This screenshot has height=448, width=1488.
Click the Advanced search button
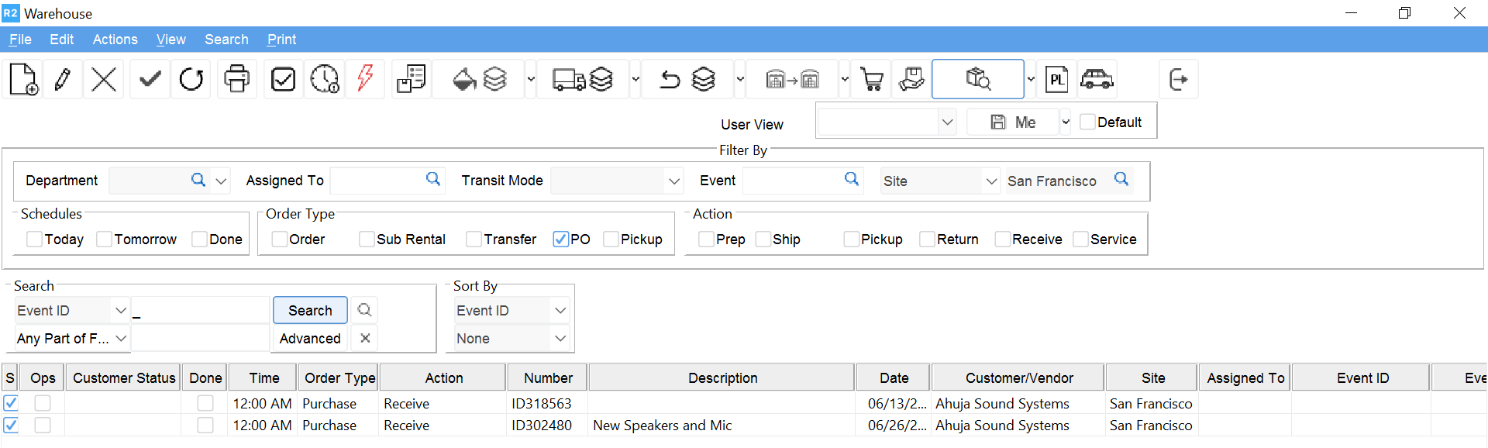tap(310, 339)
